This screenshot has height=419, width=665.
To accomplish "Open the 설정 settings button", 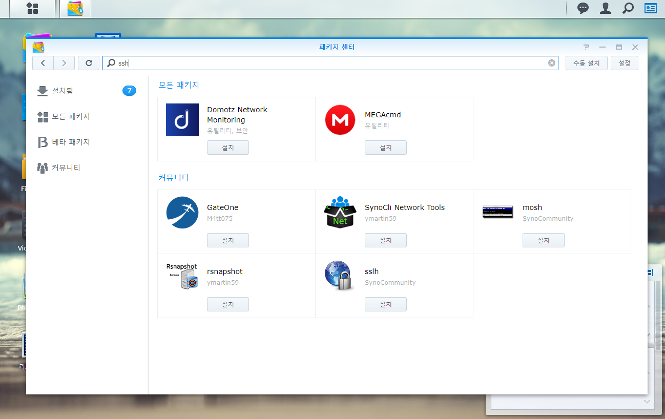I will 625,63.
